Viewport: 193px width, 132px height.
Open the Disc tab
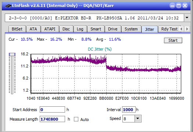pyautogui.click(x=66, y=29)
